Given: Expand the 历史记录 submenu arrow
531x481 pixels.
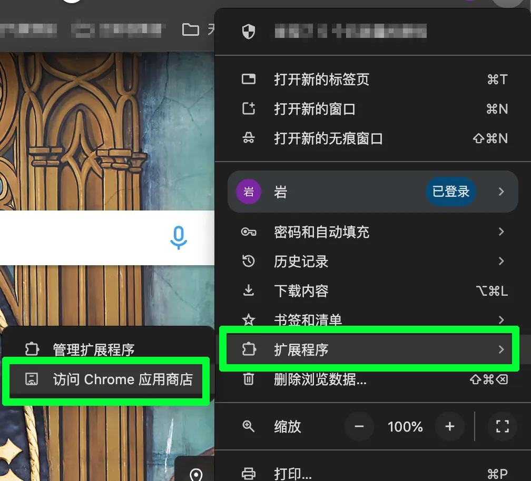Looking at the screenshot, I should [501, 261].
